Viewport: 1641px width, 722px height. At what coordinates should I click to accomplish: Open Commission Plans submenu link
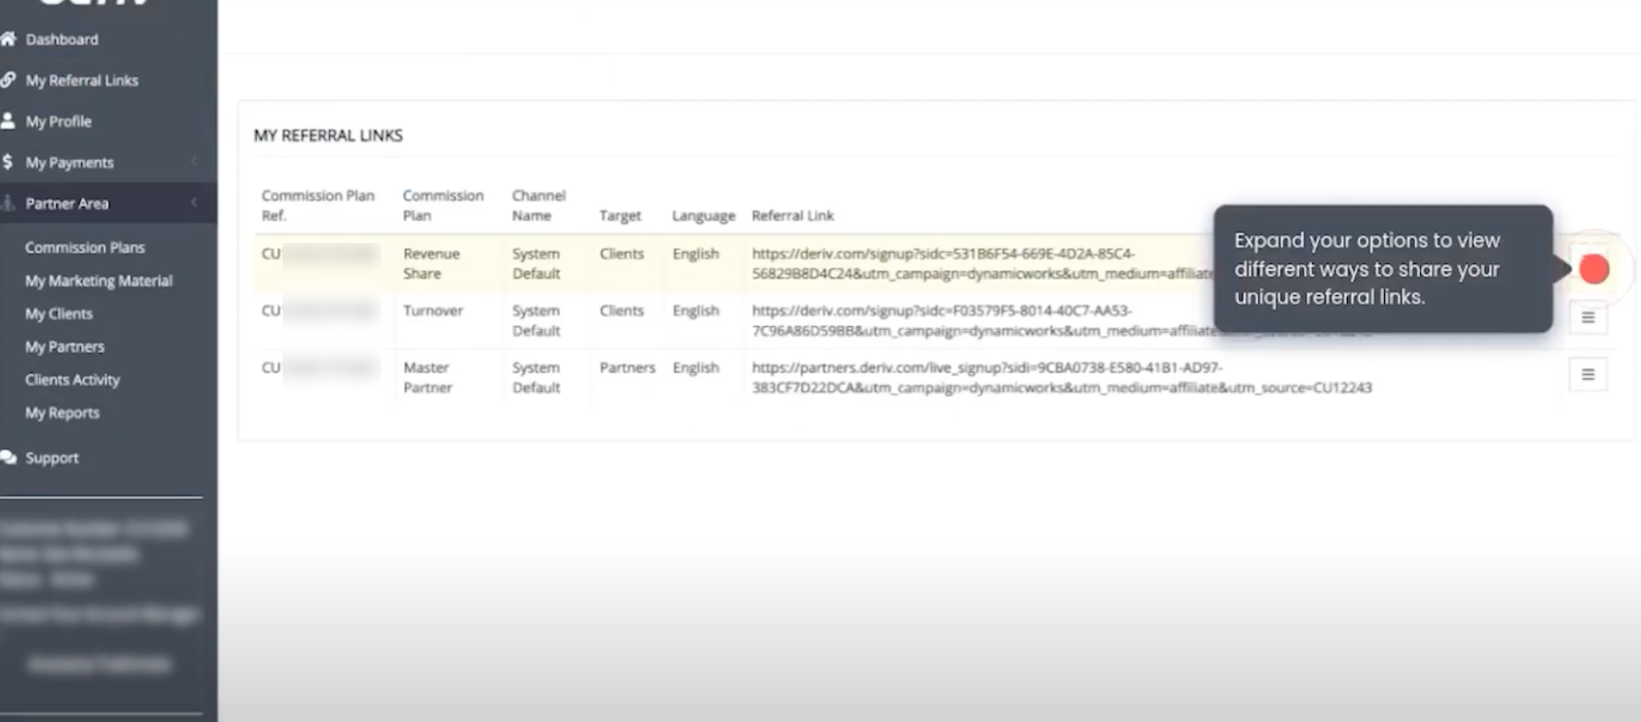(85, 247)
